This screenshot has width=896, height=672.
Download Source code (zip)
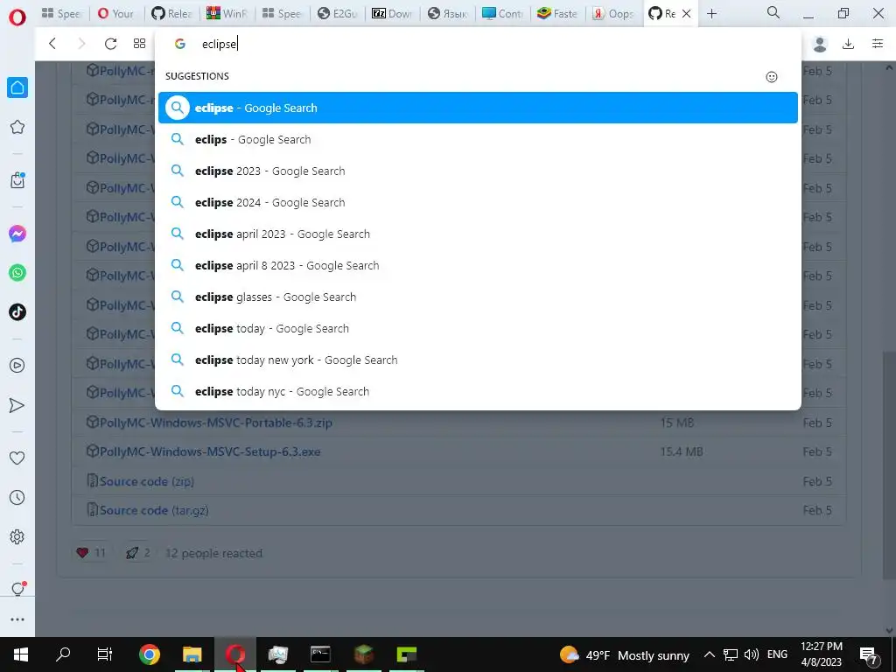(147, 481)
